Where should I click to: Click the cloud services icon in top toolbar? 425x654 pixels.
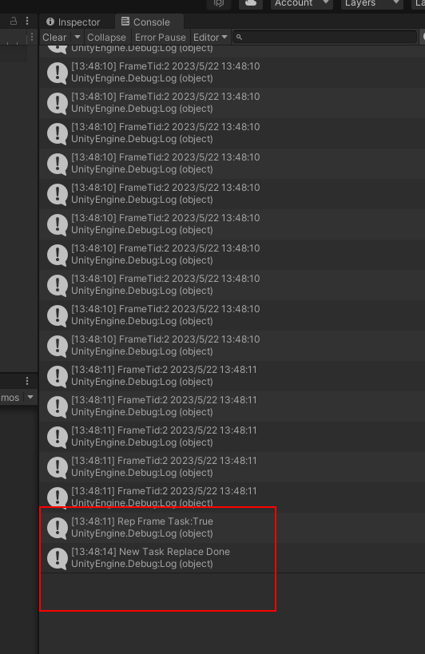pyautogui.click(x=251, y=3)
